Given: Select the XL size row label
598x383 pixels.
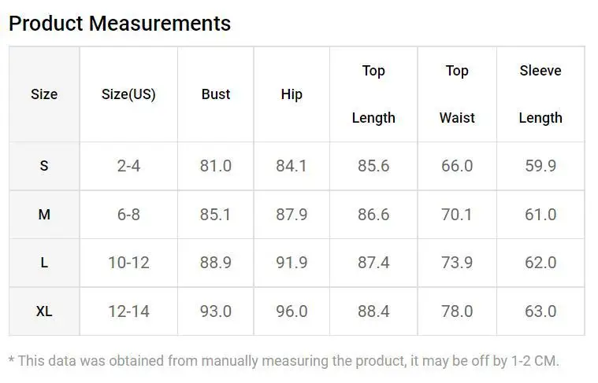Looking at the screenshot, I should [x=44, y=311].
